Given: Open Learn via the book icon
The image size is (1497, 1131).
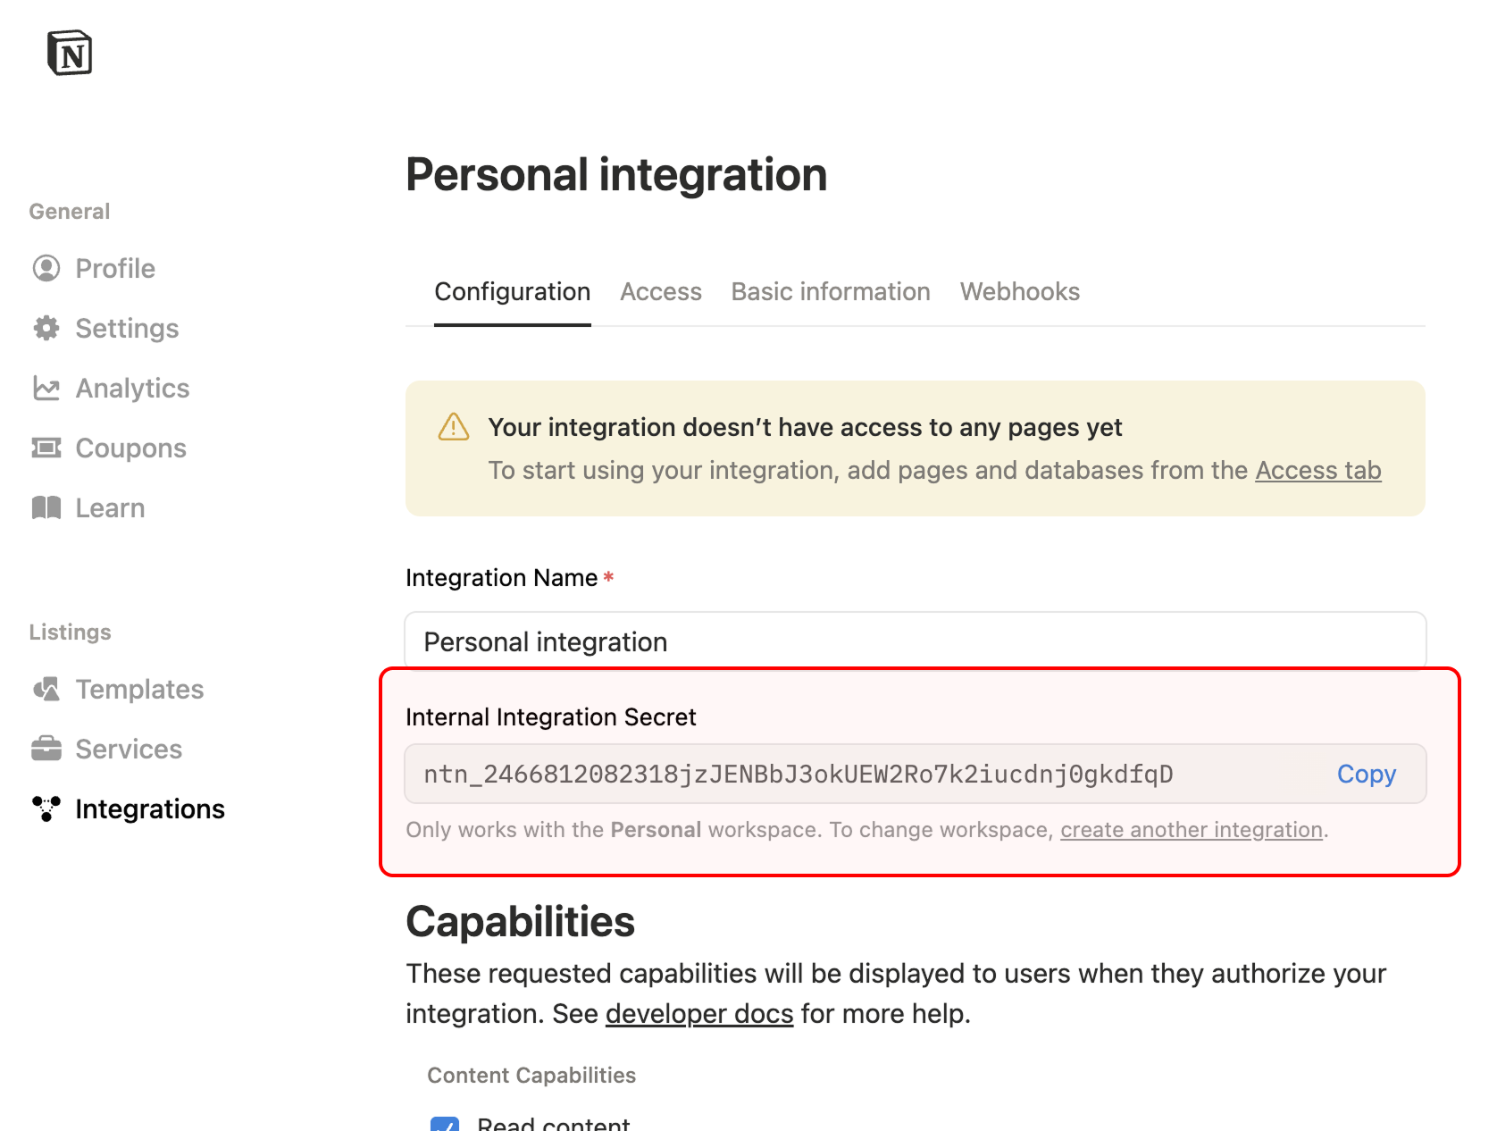Looking at the screenshot, I should point(46,507).
